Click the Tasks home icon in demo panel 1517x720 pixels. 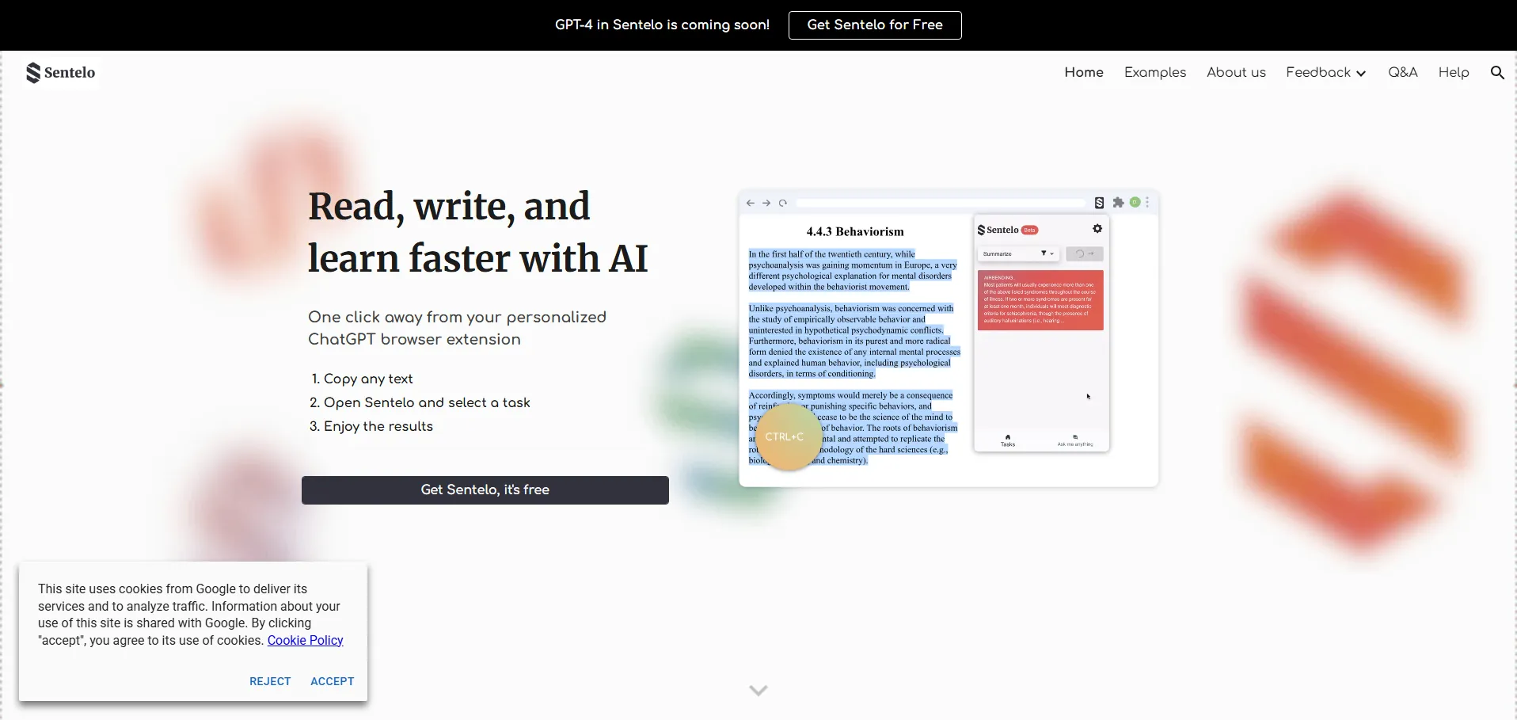[x=1007, y=440]
